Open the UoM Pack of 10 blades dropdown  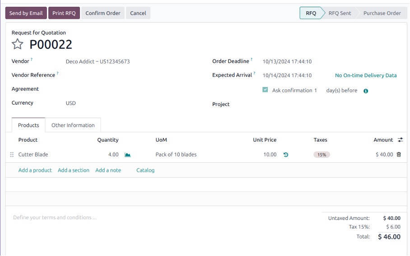[176, 155]
